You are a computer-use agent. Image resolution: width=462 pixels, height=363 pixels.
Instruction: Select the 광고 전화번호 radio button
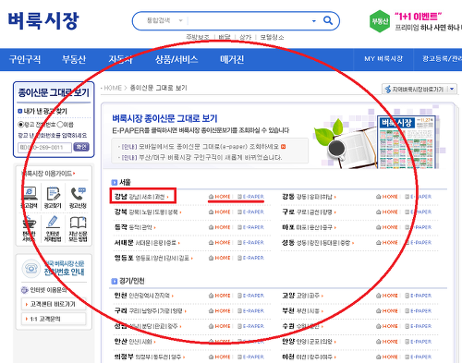(21, 125)
